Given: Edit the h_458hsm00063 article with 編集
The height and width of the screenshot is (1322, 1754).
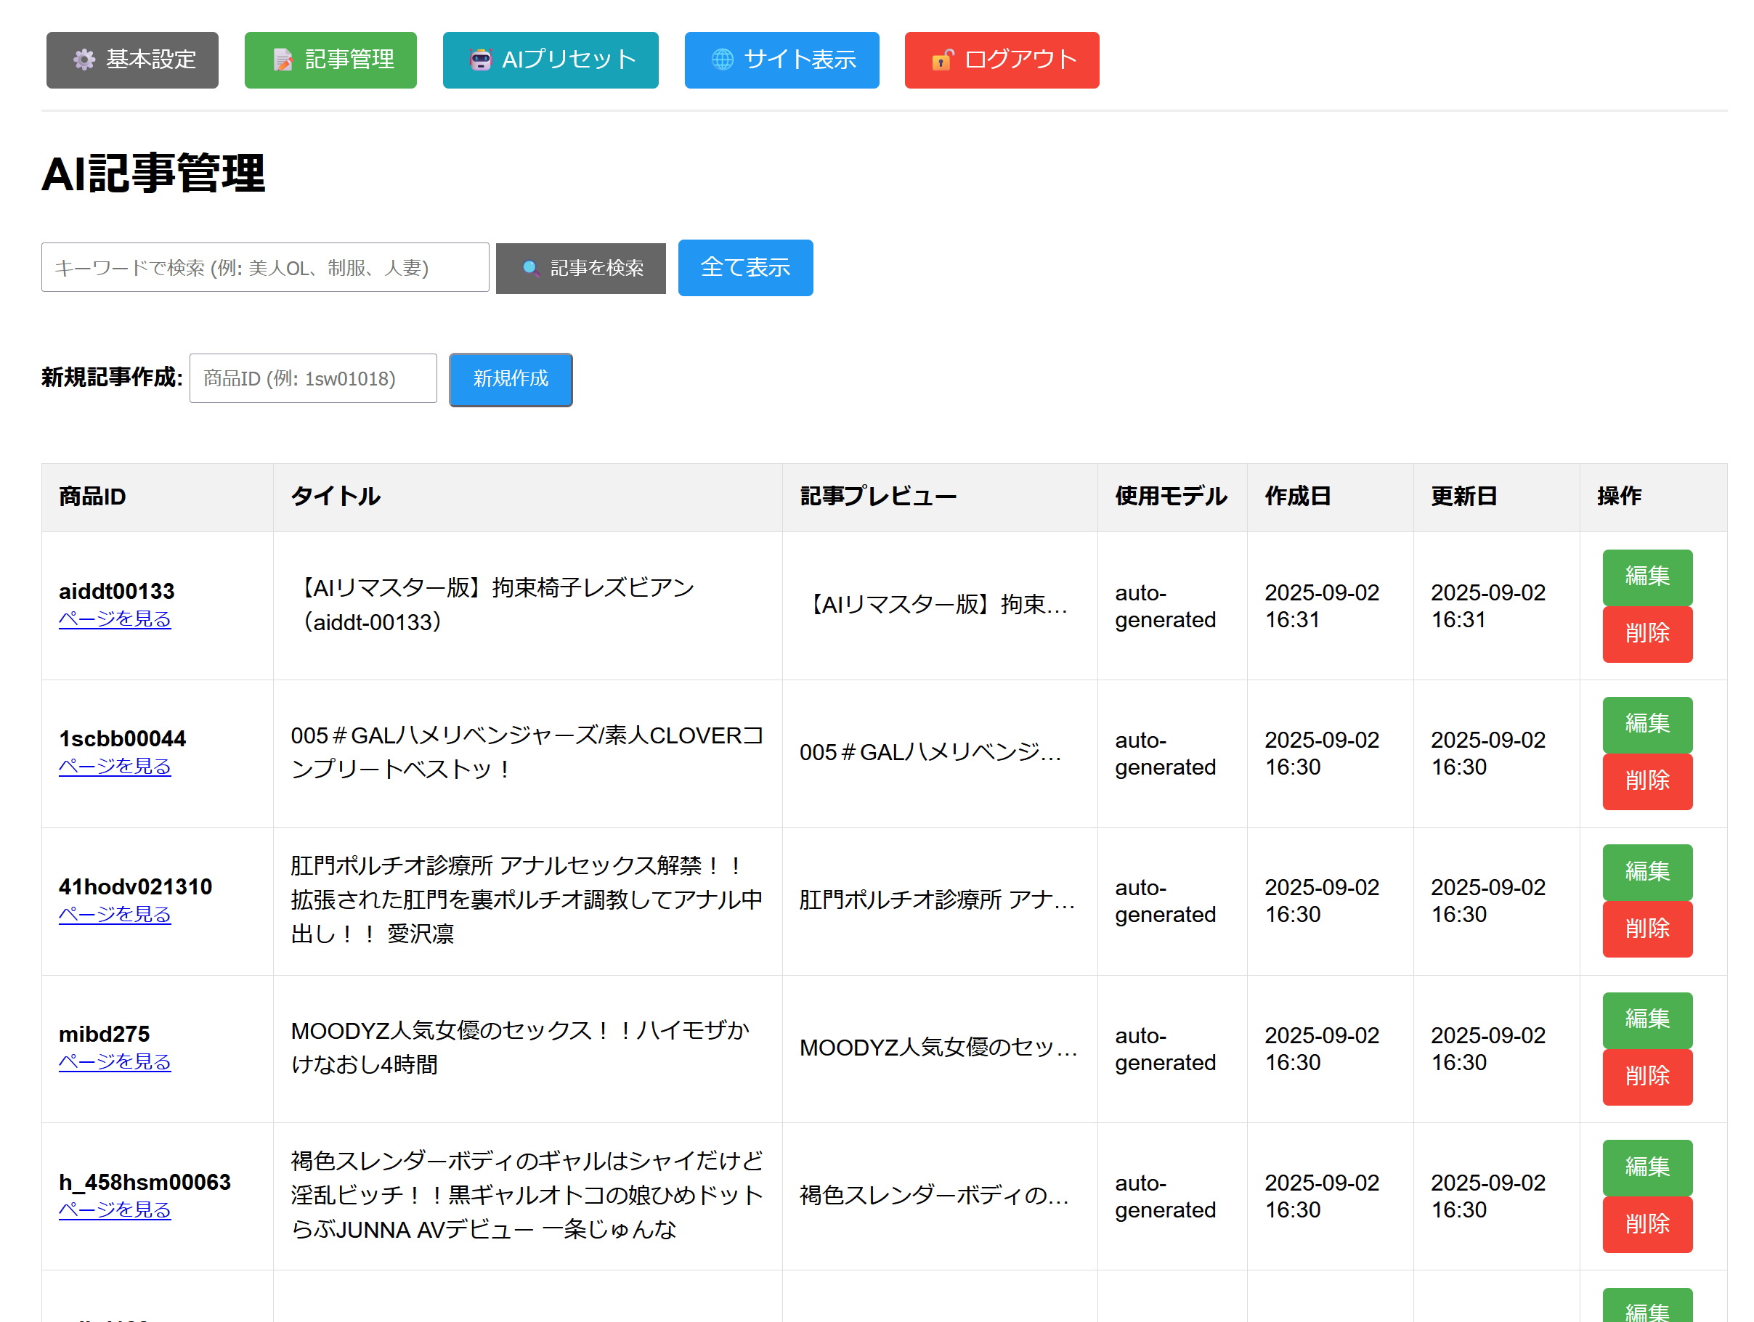Looking at the screenshot, I should [1647, 1167].
